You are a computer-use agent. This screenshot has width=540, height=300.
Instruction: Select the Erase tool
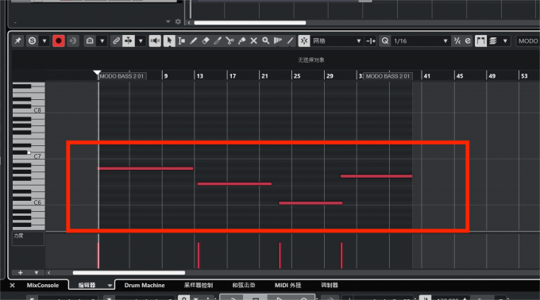tap(206, 41)
